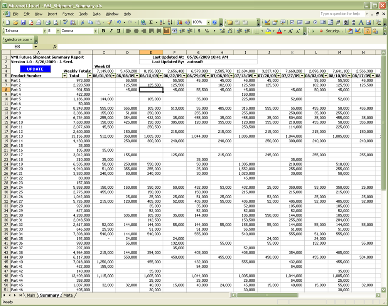
Task: Increase decimal places in the formatting toolbar
Action: (x=222, y=31)
